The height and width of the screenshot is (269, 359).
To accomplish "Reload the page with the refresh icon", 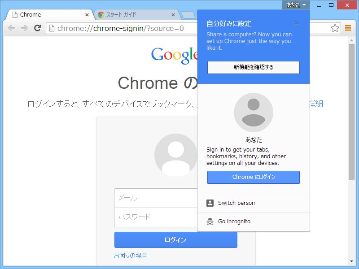I will (38, 28).
